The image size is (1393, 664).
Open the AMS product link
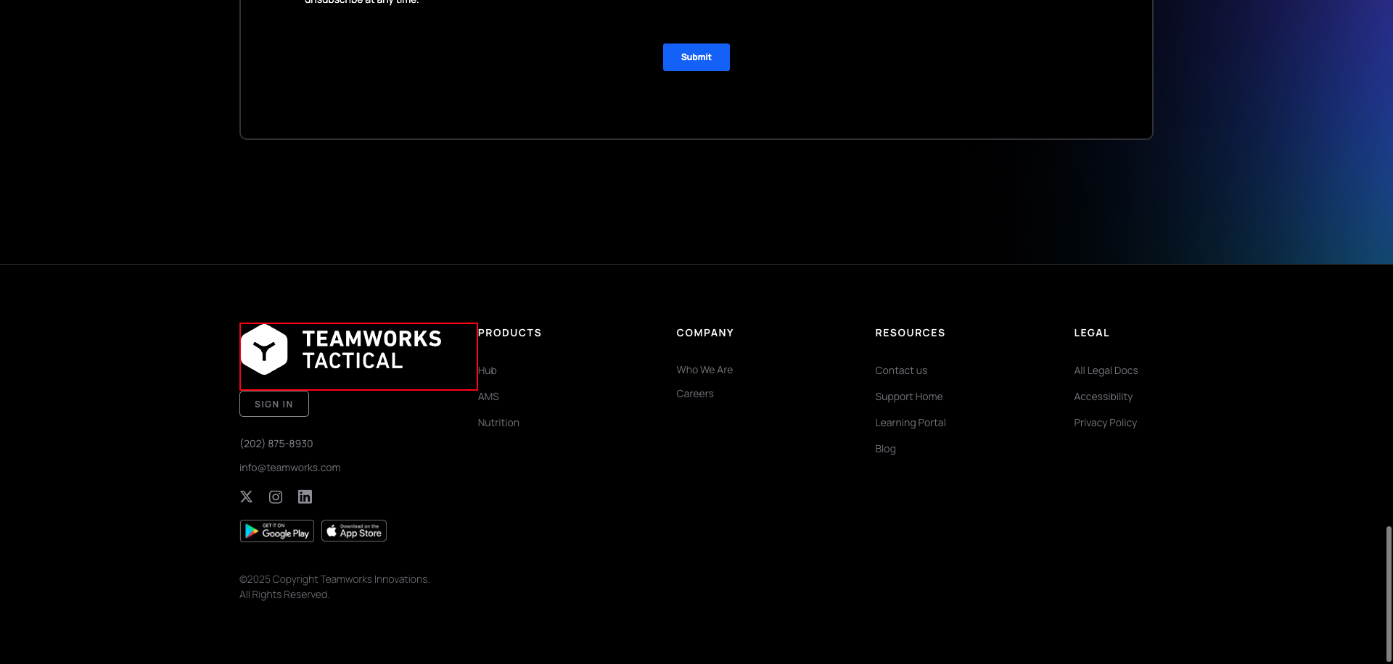pos(488,396)
